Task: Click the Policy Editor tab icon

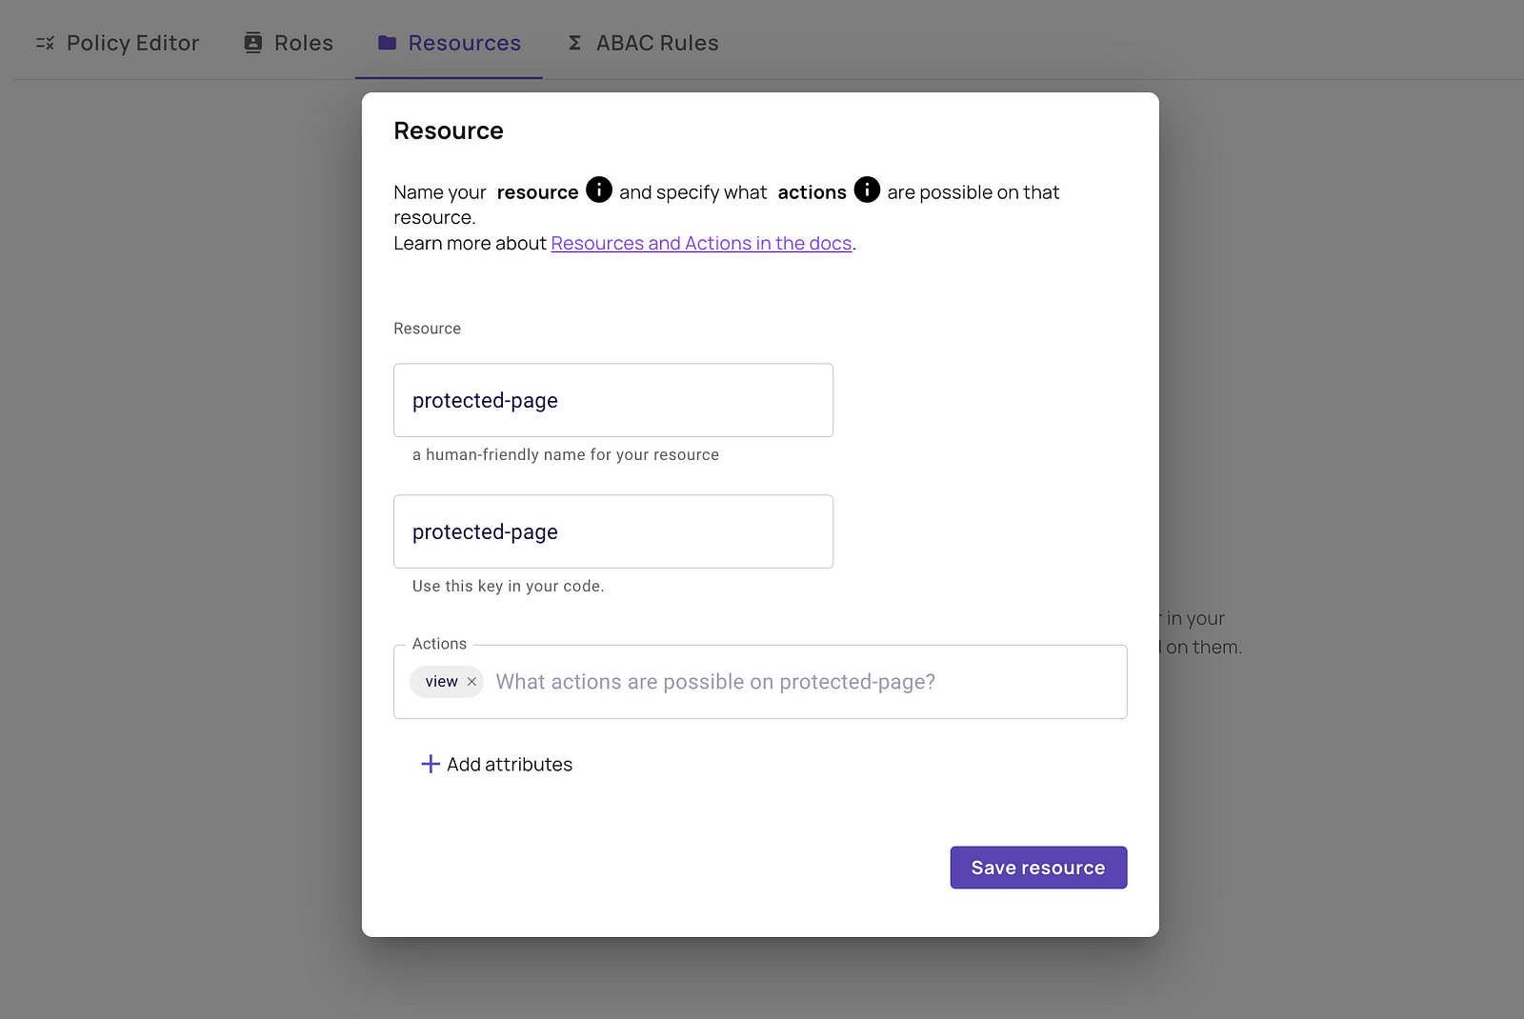Action: tap(45, 43)
